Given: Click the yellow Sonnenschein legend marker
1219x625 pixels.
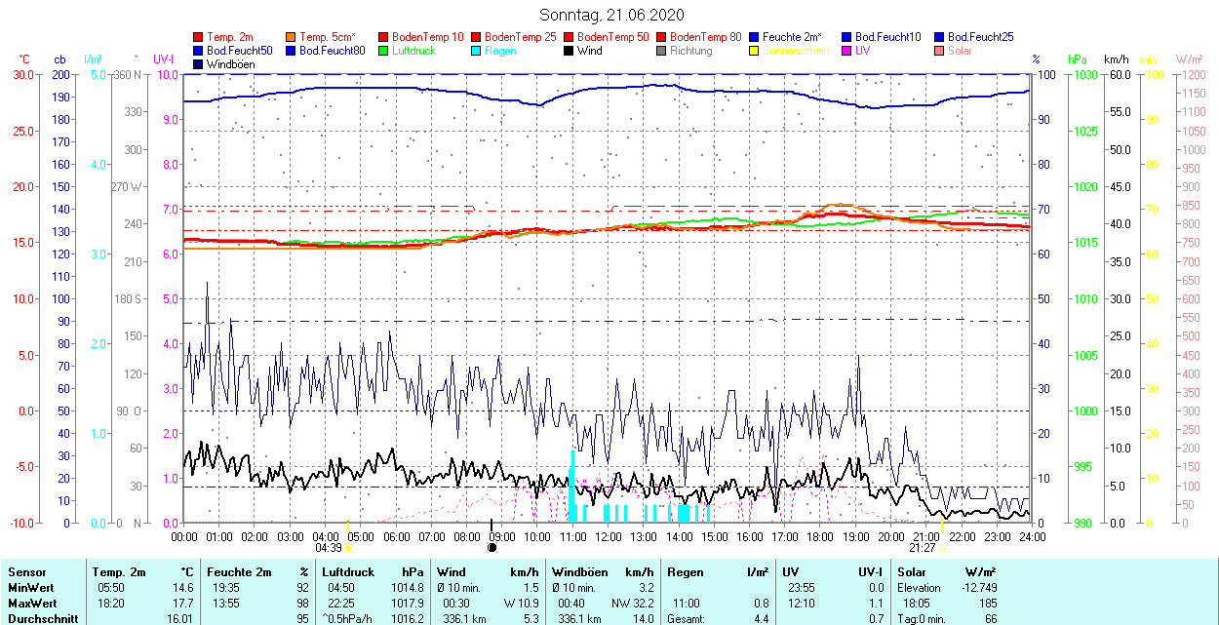Looking at the screenshot, I should pos(755,51).
